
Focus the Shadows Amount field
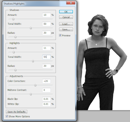coord(46,15)
